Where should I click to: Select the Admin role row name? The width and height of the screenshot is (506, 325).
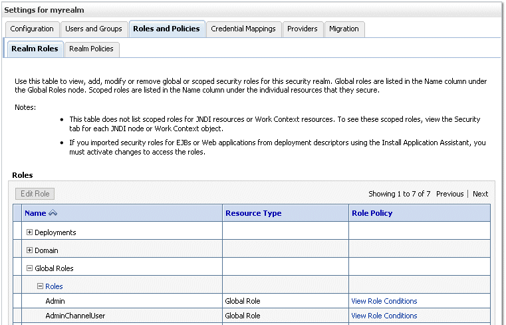point(55,301)
